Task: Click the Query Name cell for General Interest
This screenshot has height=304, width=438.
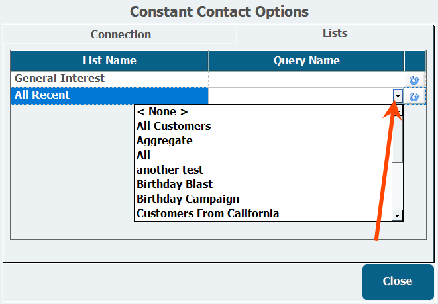Action: coord(306,79)
